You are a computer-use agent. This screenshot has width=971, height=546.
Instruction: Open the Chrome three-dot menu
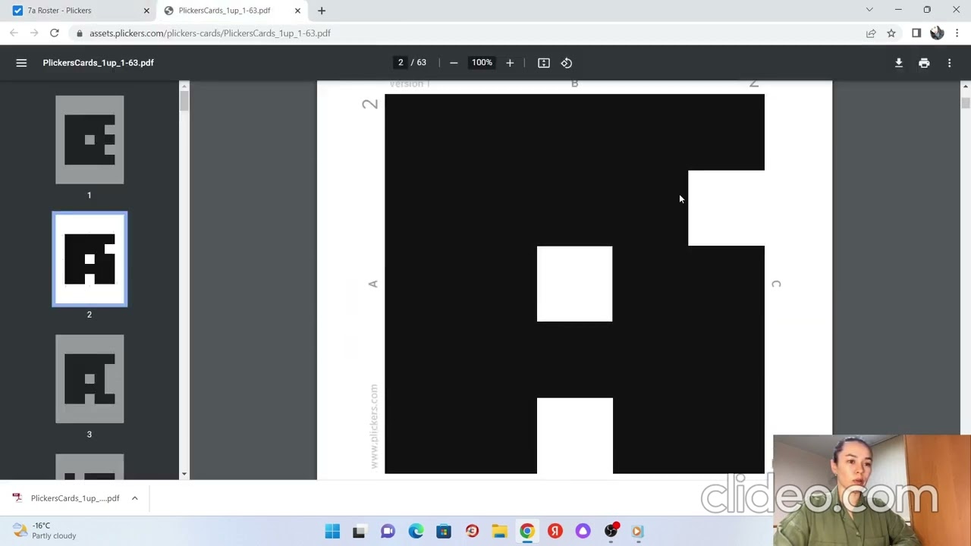957,33
